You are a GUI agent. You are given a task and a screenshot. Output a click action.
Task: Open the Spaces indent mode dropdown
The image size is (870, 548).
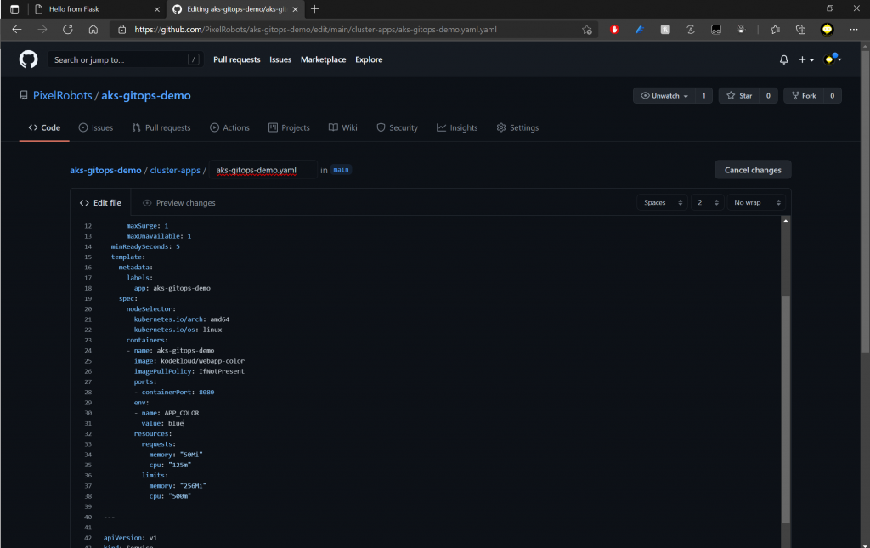(x=662, y=202)
